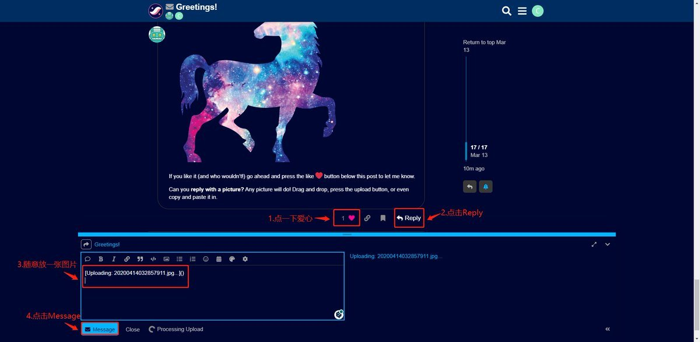The image size is (700, 342).
Task: Open the reply-type arrow button in the composer
Action: (86, 245)
